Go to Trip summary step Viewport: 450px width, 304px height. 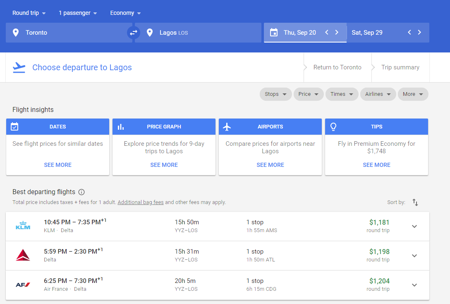point(400,67)
